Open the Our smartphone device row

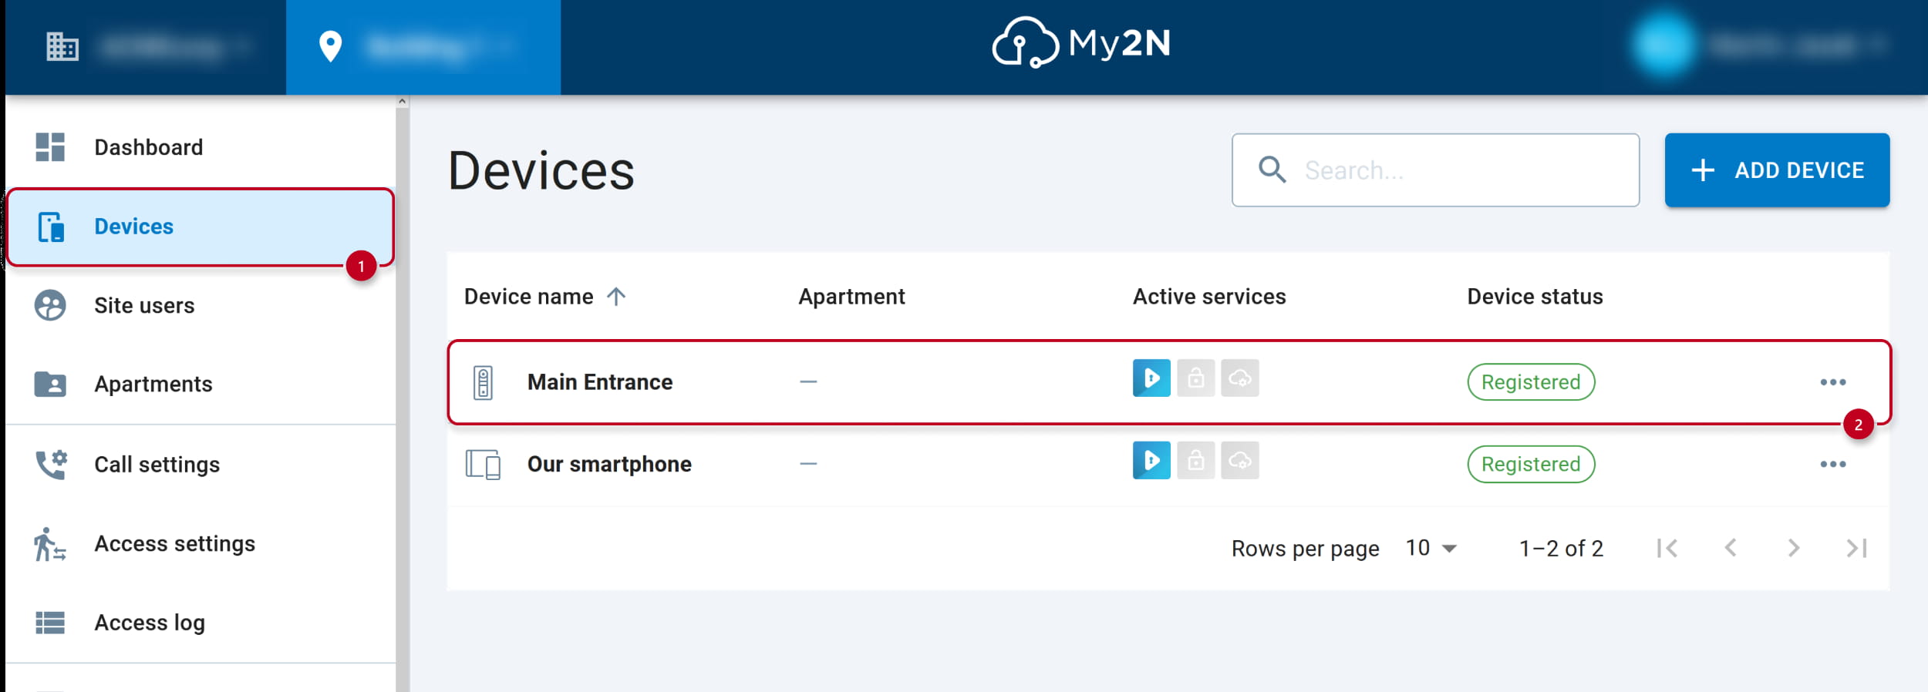click(1168, 465)
